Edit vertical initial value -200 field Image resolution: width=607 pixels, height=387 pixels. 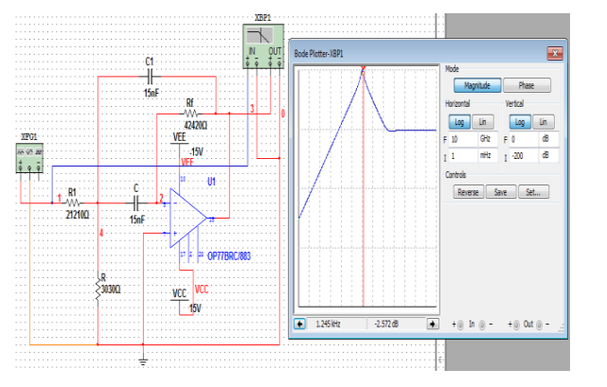click(x=523, y=155)
